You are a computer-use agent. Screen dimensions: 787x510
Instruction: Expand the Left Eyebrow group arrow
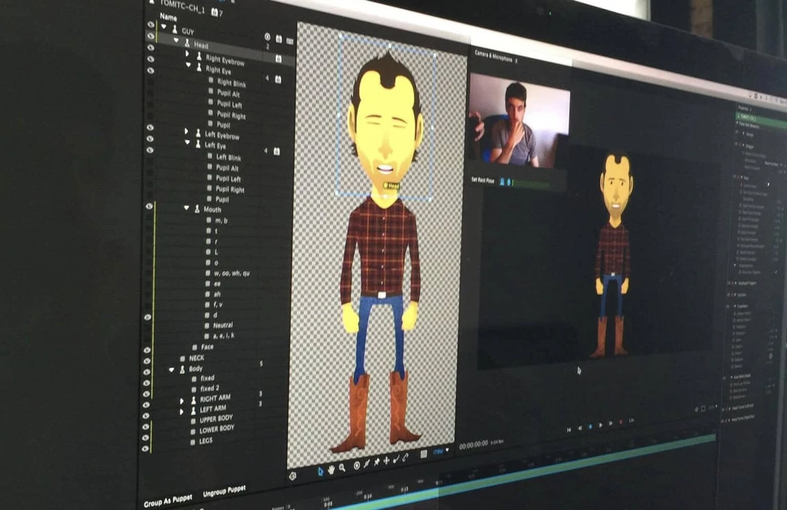click(x=186, y=132)
